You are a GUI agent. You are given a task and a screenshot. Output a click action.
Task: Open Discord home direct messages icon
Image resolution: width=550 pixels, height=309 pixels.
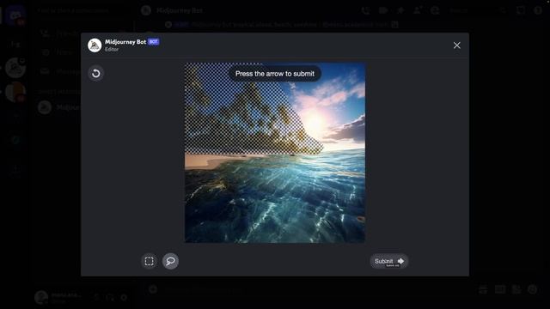15,15
